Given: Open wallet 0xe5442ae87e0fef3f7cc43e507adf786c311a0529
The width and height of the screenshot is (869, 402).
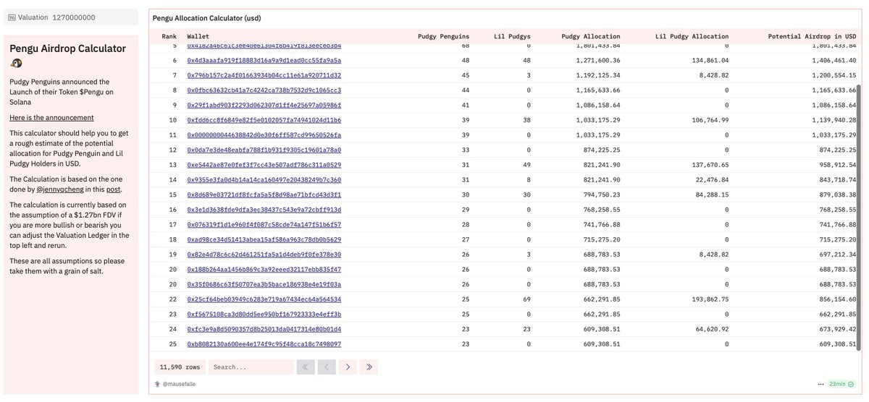Looking at the screenshot, I should pyautogui.click(x=264, y=165).
